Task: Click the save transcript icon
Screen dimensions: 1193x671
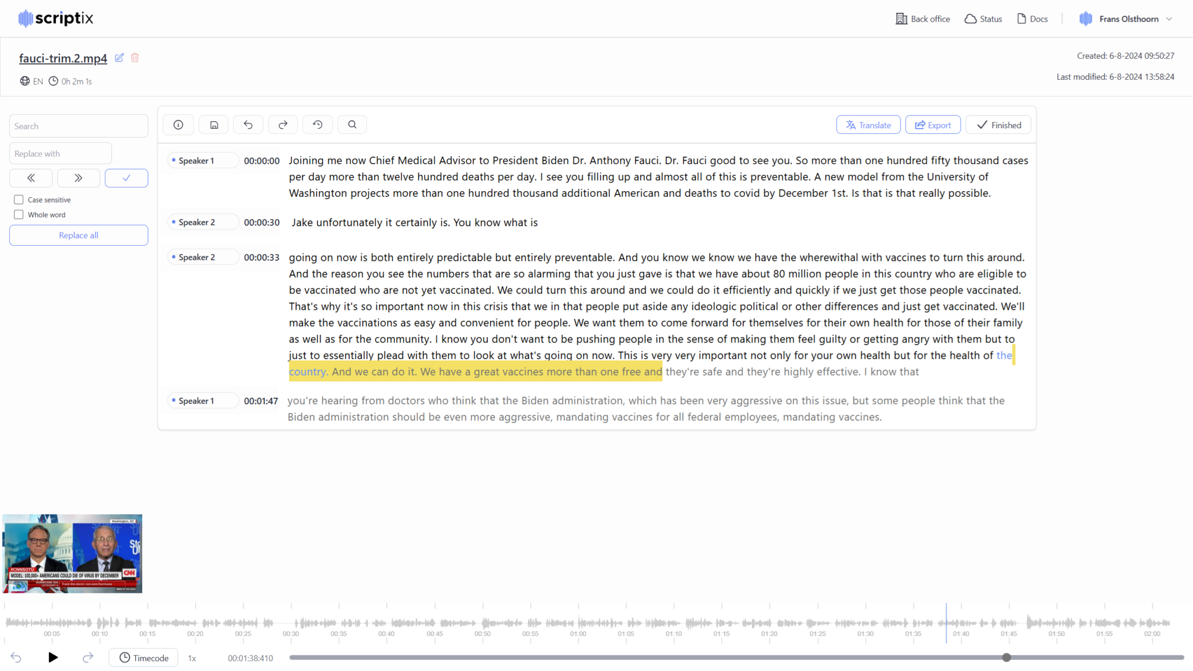Action: coord(214,125)
